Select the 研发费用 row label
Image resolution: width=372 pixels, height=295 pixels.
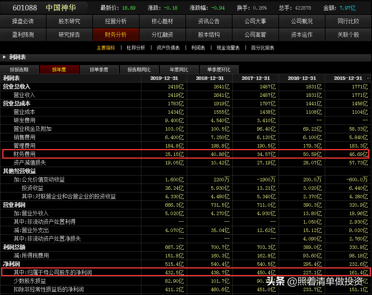[x=25, y=121]
